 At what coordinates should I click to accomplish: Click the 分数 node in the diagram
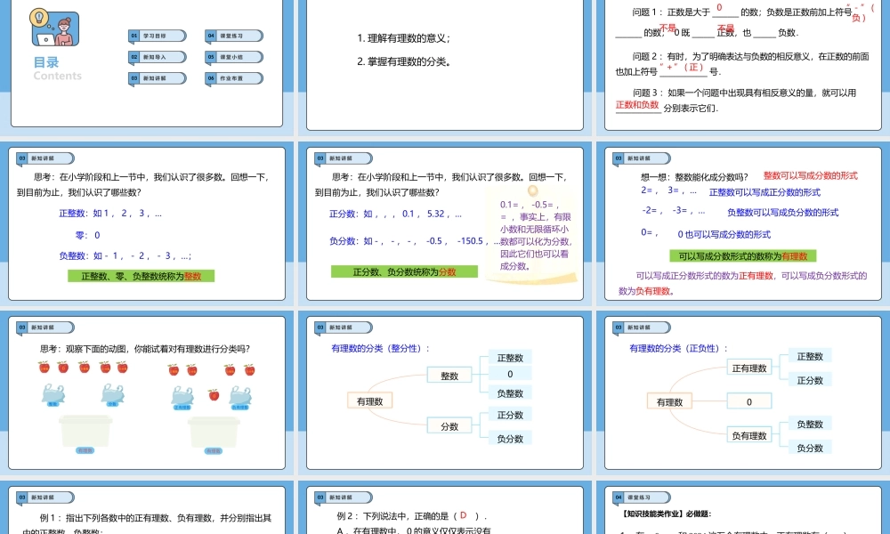point(449,426)
